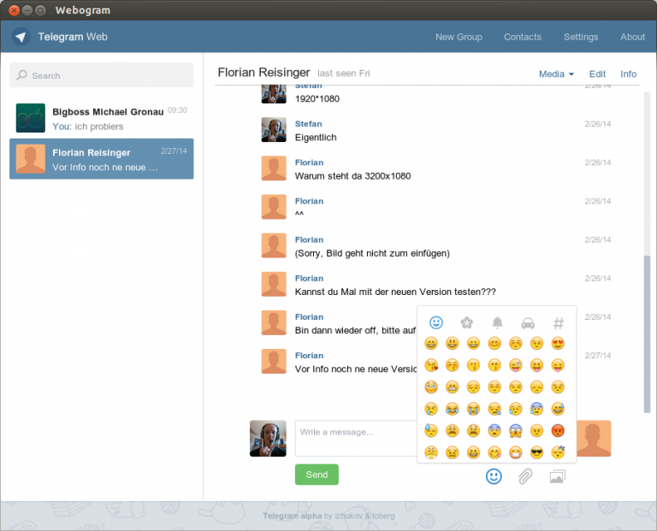Click the 'izhukov' footer credit
The image size is (657, 531).
348,516
